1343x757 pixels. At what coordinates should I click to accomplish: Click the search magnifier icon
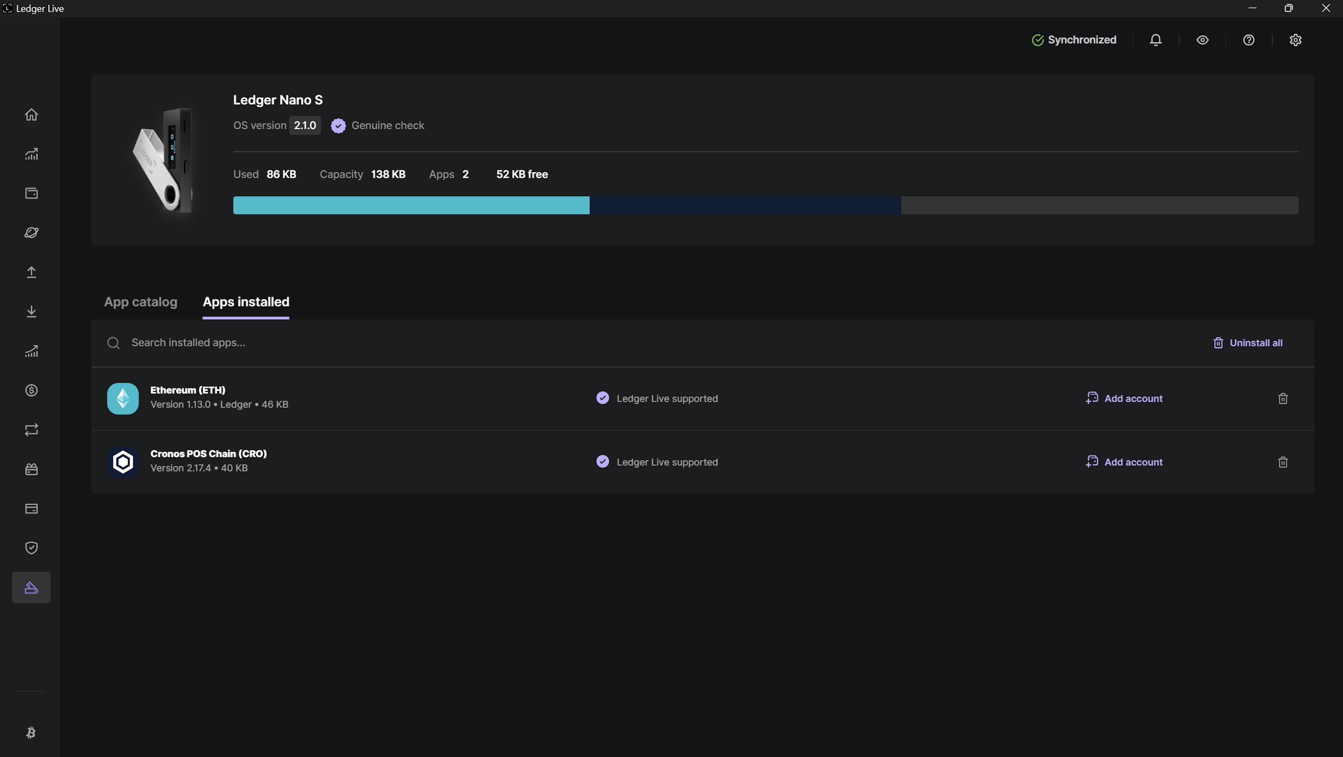tap(113, 343)
